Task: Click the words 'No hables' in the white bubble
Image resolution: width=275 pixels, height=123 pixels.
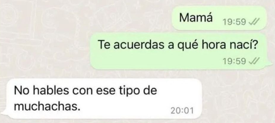Action: (42, 90)
